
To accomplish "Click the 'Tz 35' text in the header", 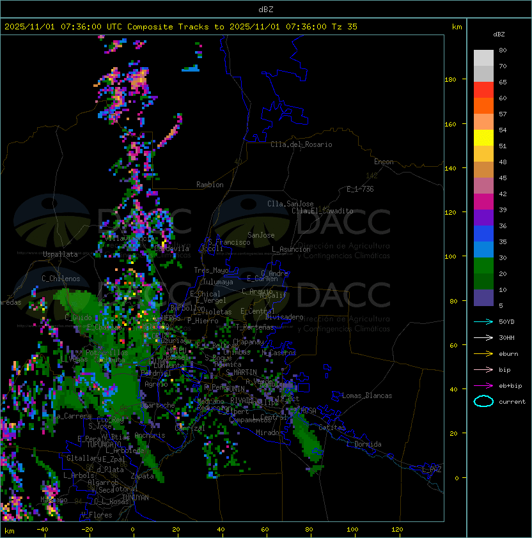I will (x=345, y=27).
